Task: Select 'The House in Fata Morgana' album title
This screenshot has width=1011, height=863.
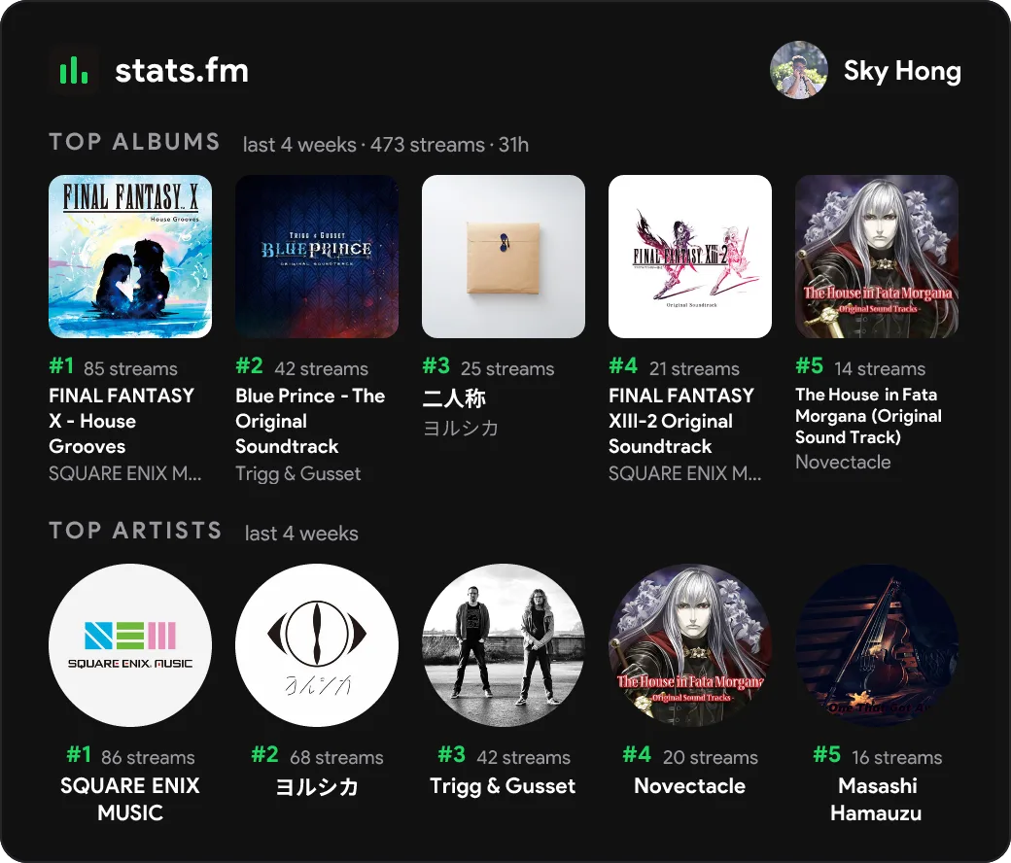Action: tap(868, 416)
